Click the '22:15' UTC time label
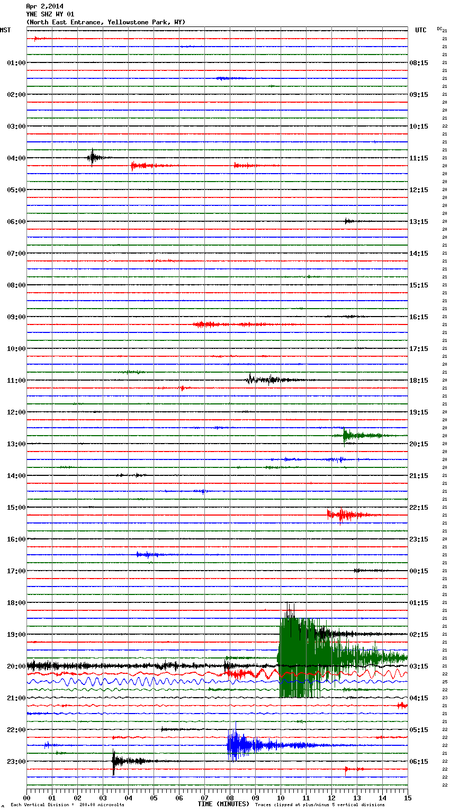The height and width of the screenshot is (812, 450). tap(419, 508)
